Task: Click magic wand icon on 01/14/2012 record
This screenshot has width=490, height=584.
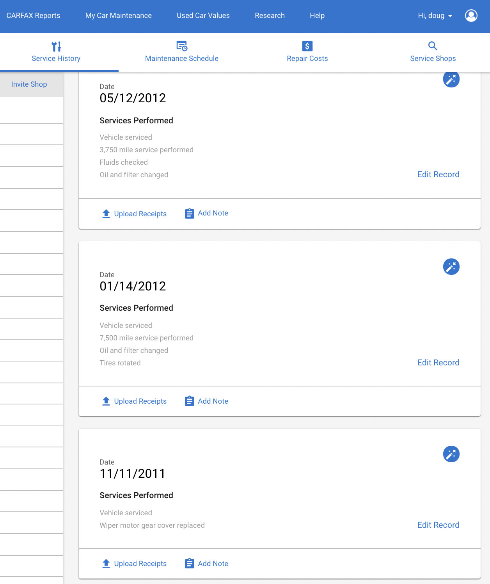Action: [x=451, y=267]
